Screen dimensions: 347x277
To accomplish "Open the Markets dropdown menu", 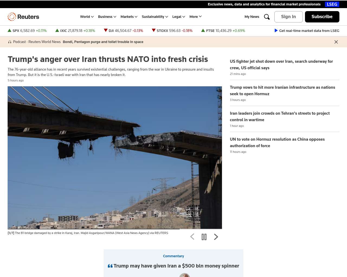I will (129, 17).
